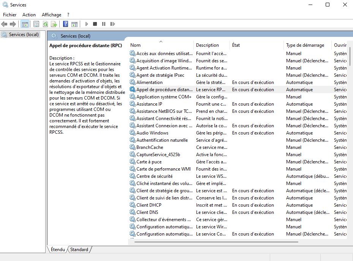353x261 pixels.
Task: Stop the service with stop icon
Action: (x=95, y=24)
